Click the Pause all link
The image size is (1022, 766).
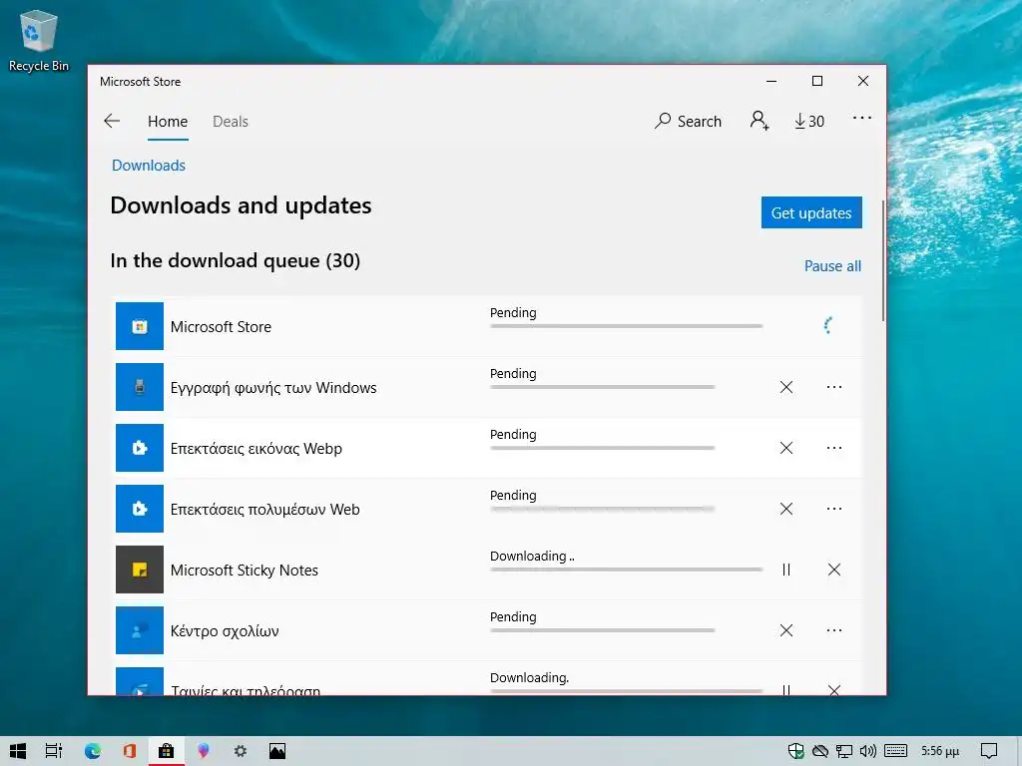[x=832, y=265]
